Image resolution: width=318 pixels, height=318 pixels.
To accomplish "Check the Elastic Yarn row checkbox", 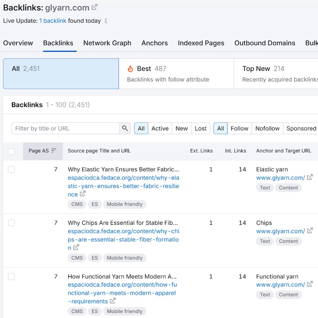I will coord(12,170).
